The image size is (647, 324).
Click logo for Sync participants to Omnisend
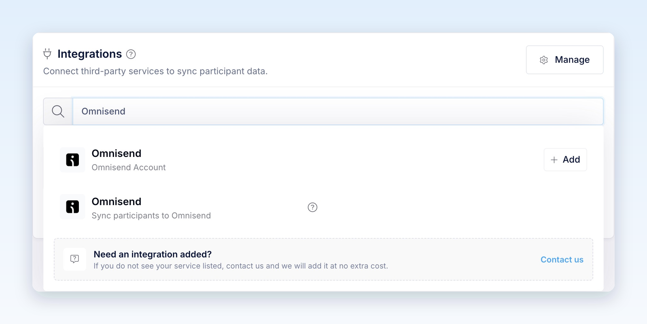(x=73, y=207)
